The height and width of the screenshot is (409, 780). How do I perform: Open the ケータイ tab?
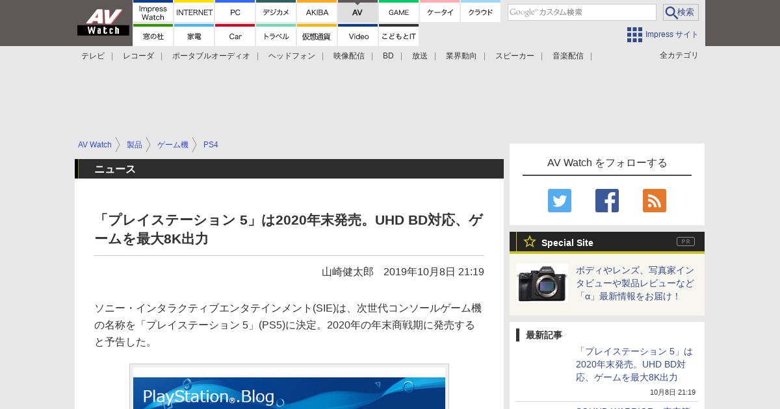tap(440, 12)
